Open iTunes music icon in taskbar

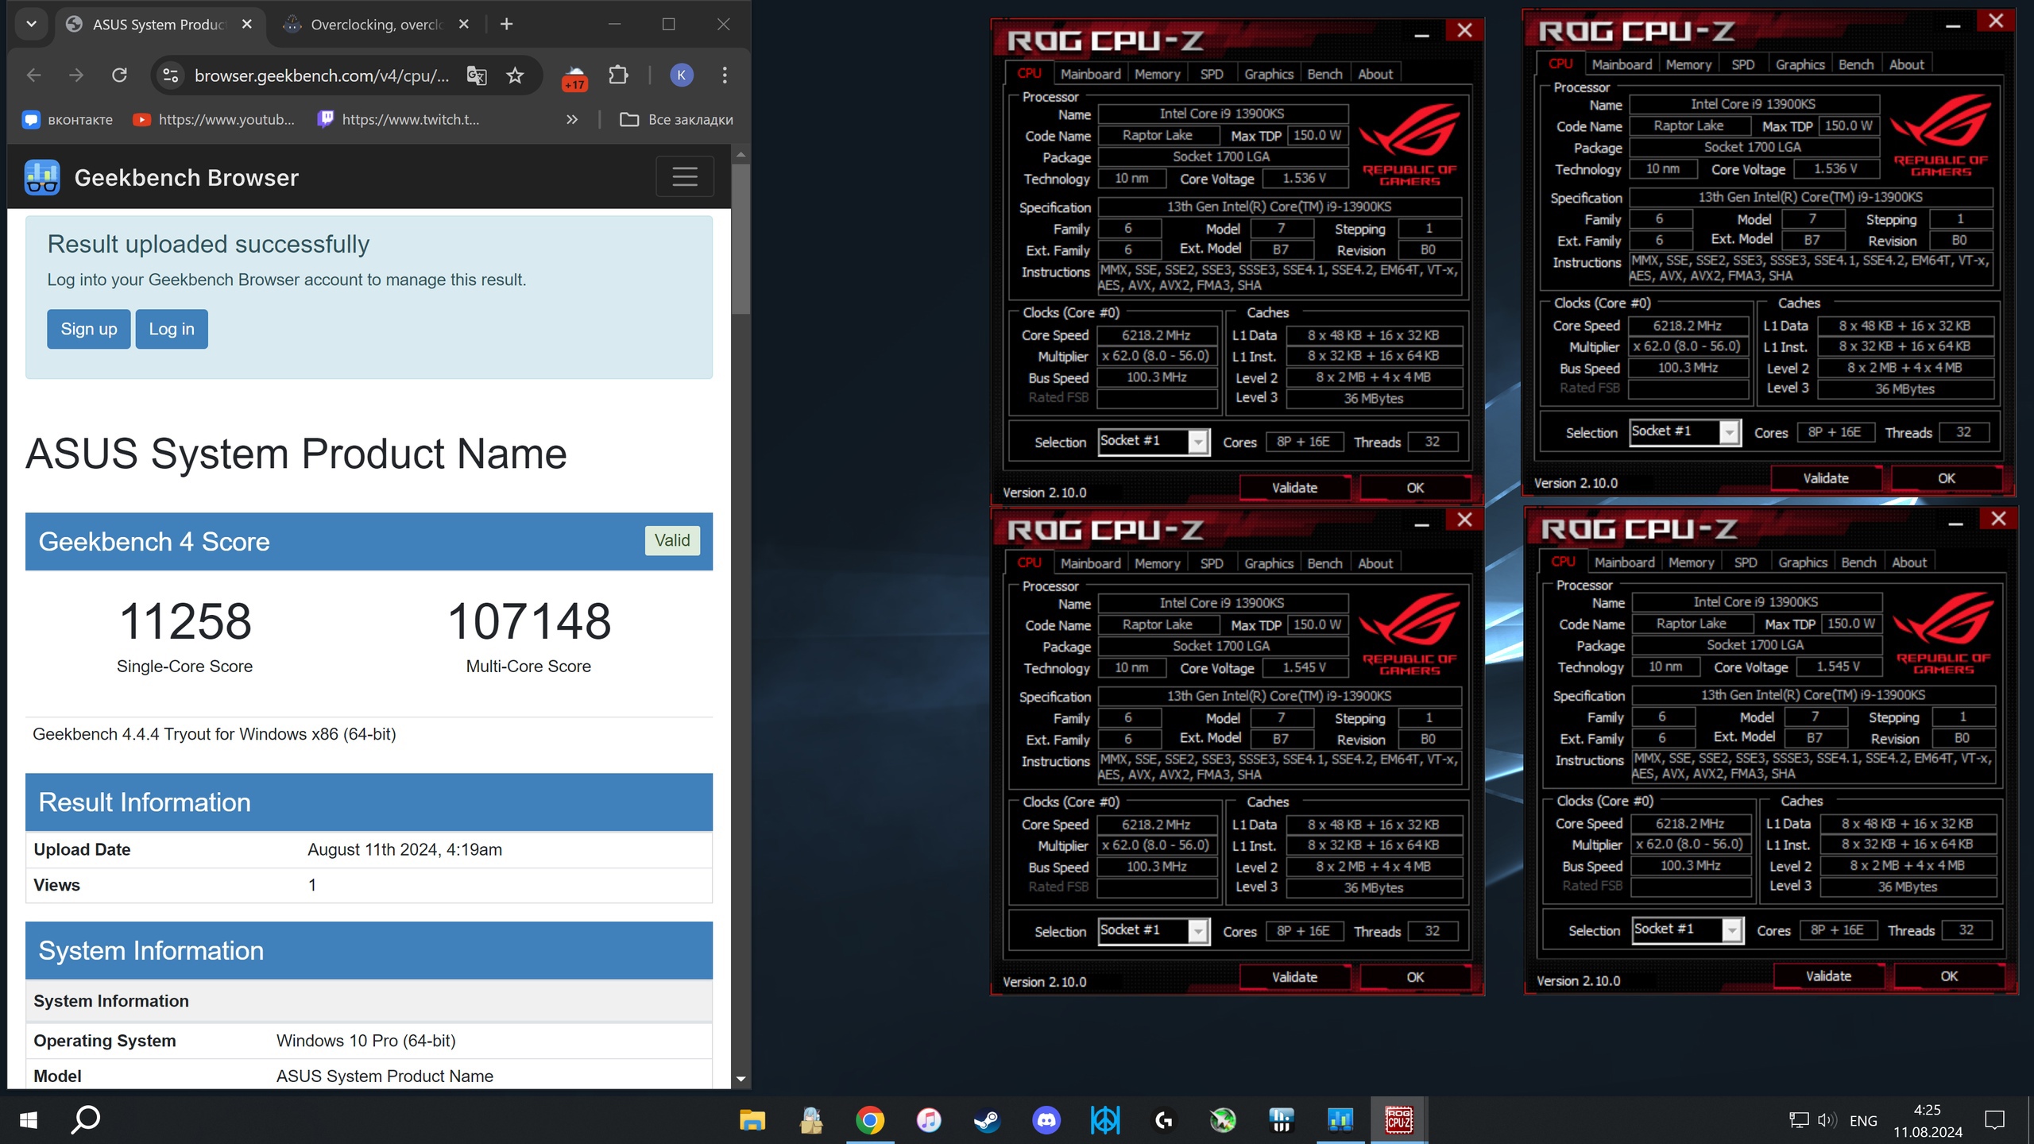(x=928, y=1121)
